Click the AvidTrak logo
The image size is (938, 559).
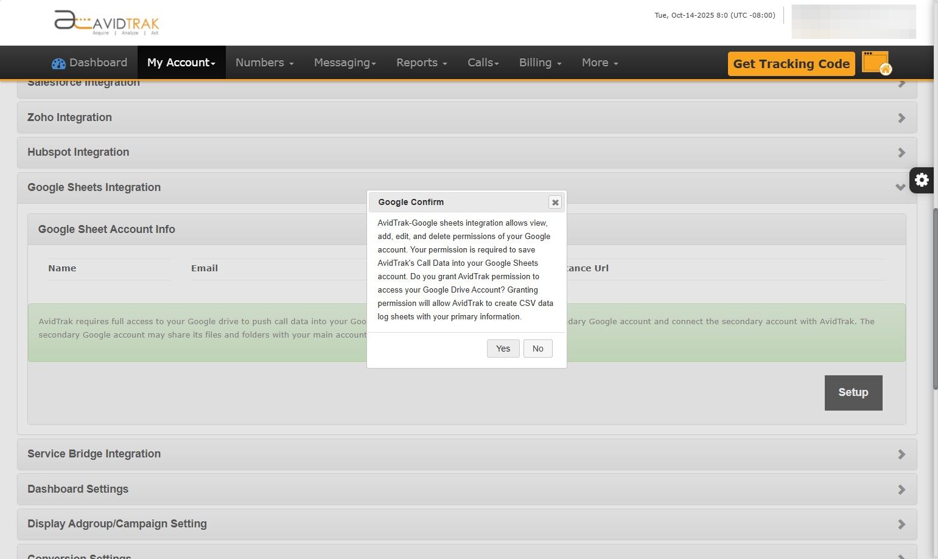(x=107, y=23)
